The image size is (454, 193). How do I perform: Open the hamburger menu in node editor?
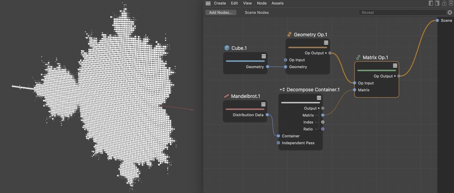(208, 3)
